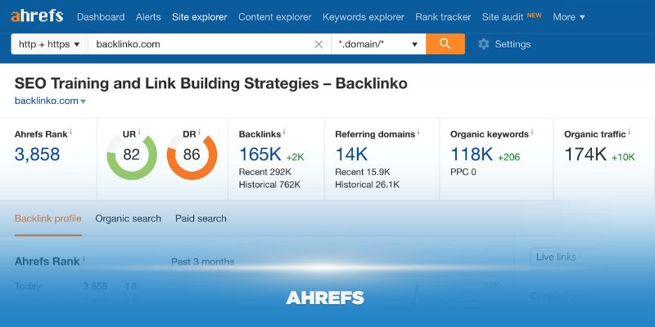Click the ahrefs logo
This screenshot has width=655, height=327.
(37, 16)
